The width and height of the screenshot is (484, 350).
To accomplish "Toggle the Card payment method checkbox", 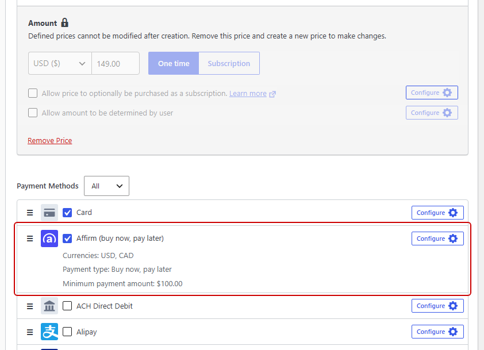I will click(67, 213).
